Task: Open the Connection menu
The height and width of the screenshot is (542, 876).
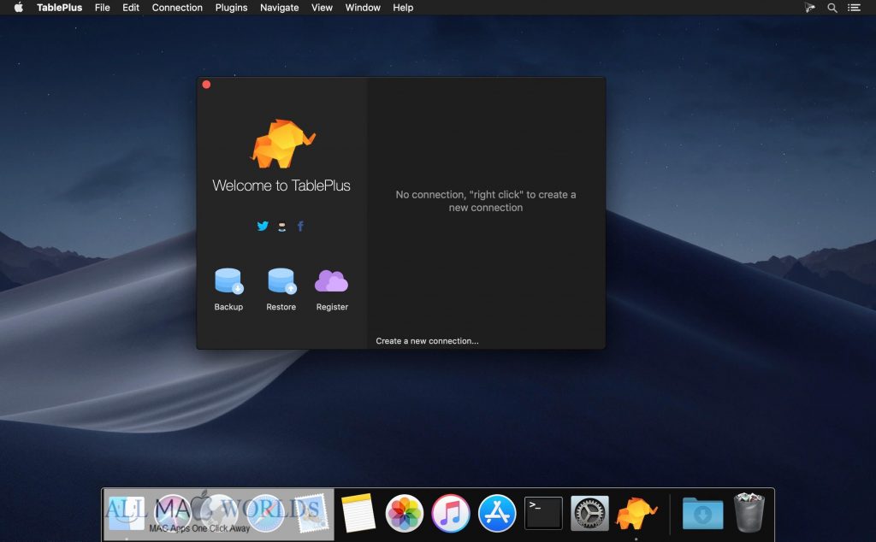Action: click(x=177, y=7)
